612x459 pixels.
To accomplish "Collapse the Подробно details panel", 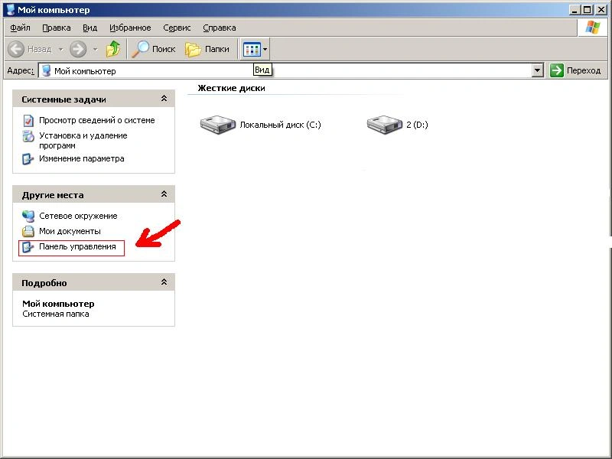I will pos(164,283).
